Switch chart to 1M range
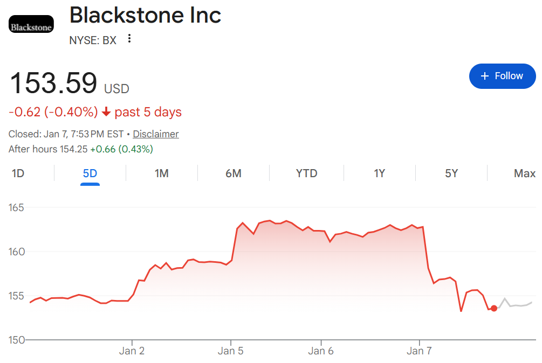This screenshot has height=363, width=542. tap(162, 173)
